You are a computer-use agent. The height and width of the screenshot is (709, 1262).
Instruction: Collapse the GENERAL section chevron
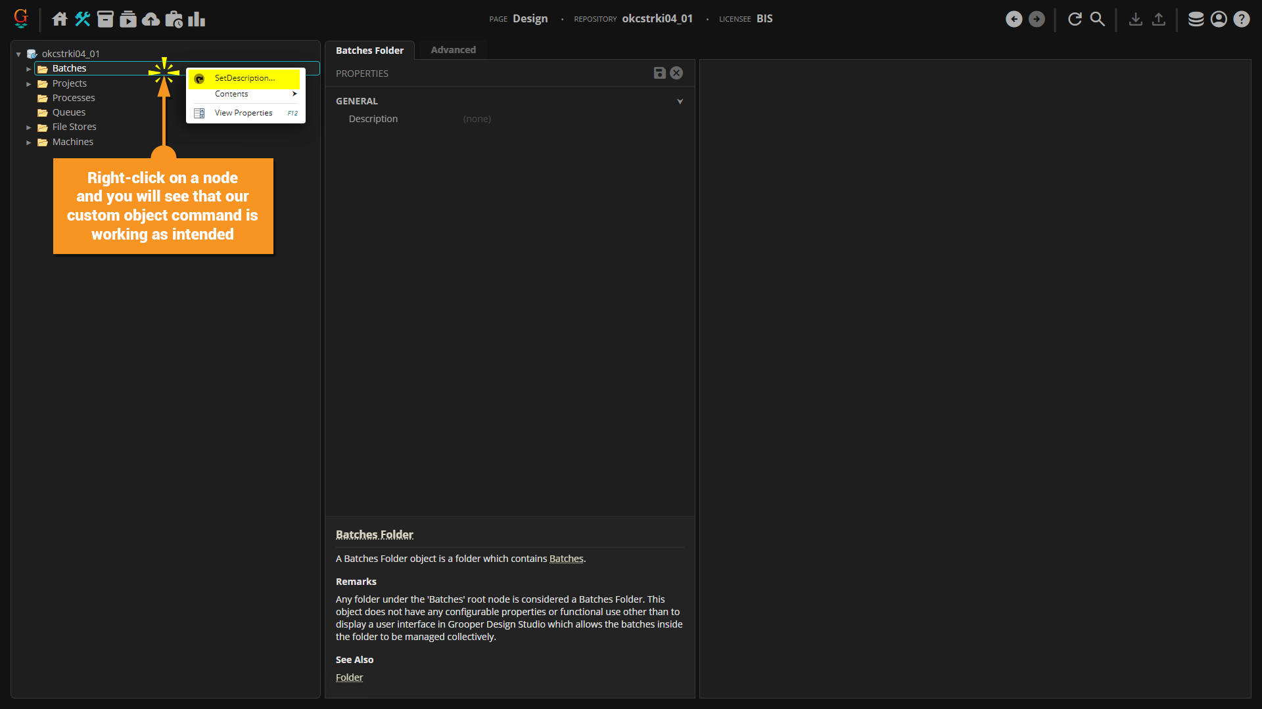coord(680,101)
